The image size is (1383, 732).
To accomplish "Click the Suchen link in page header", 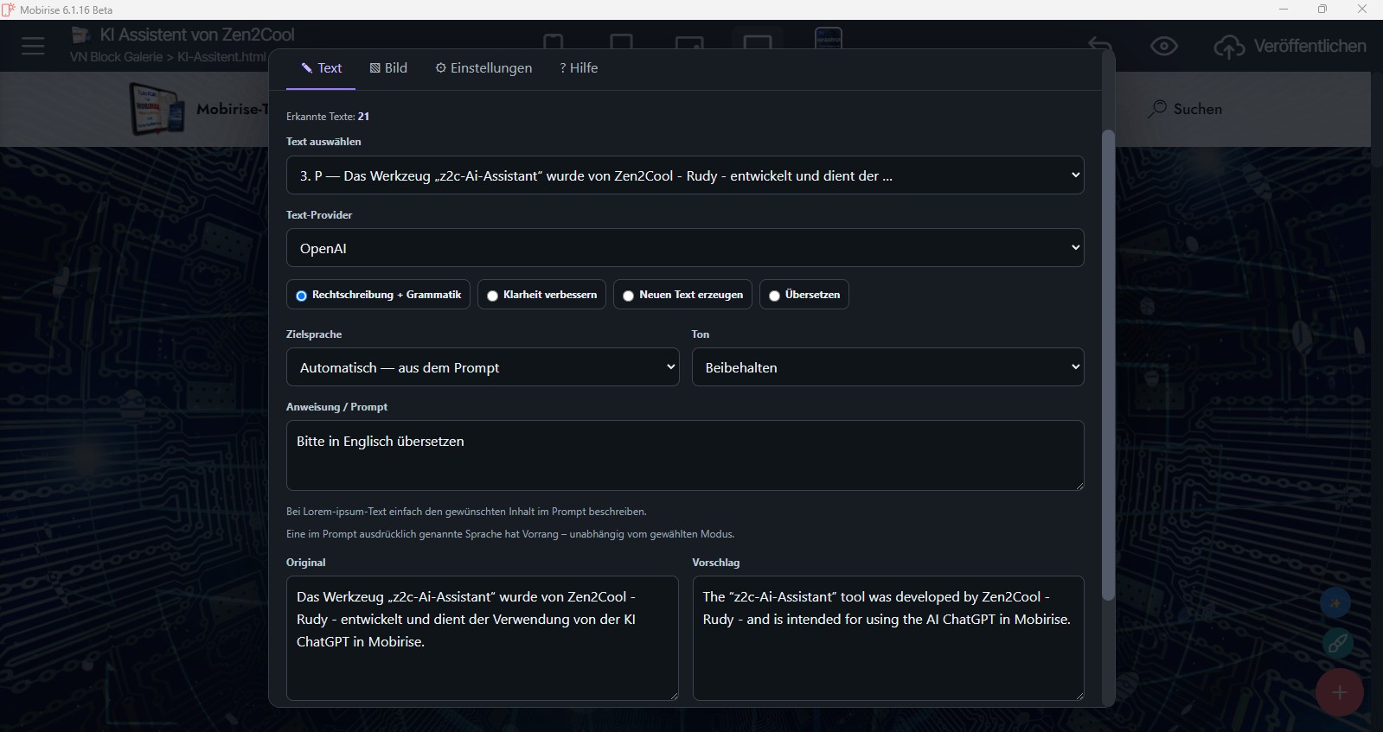I will (x=1185, y=109).
